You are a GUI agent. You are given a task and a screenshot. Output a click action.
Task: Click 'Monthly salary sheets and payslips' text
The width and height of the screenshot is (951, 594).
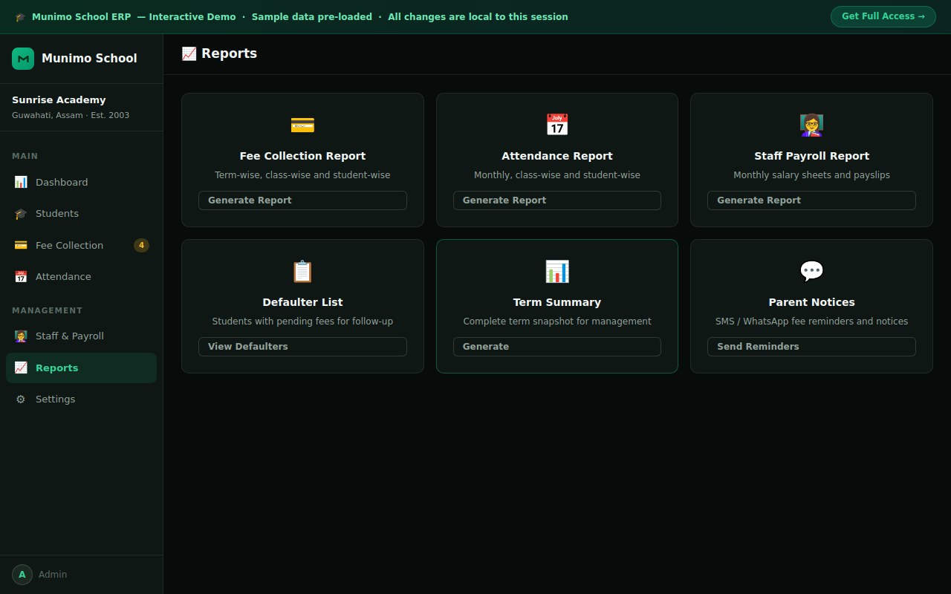[x=811, y=175]
